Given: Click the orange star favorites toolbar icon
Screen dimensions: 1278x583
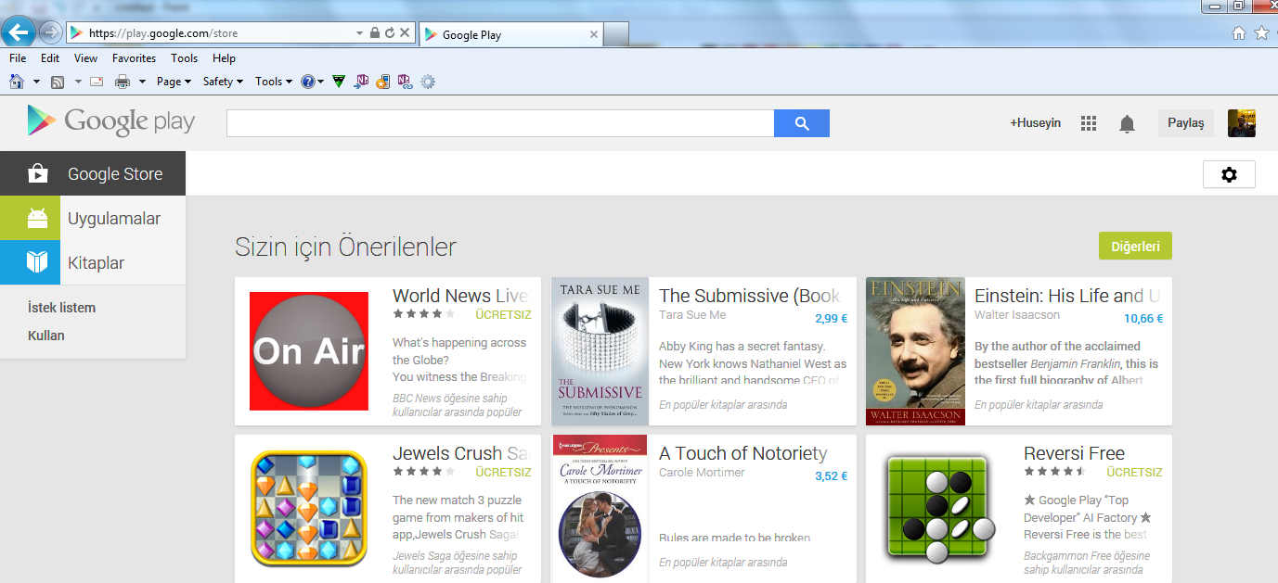Looking at the screenshot, I should pyautogui.click(x=382, y=82).
